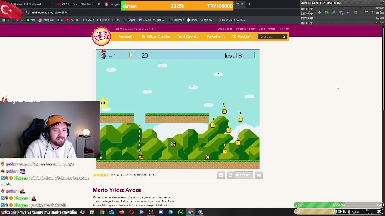Open the Instagram bookmark
Viewport: 385px width, 216px height.
coord(46,20)
